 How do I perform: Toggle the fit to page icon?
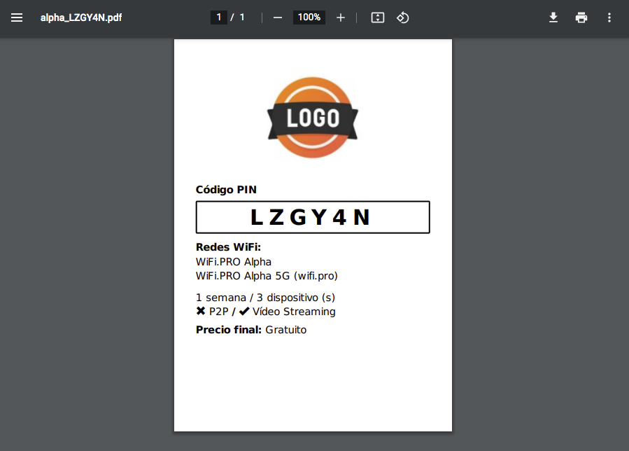(378, 18)
